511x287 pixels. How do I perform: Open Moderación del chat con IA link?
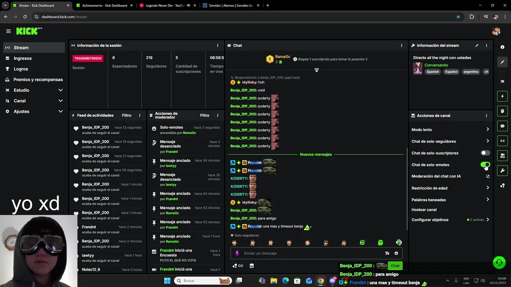coord(450,176)
